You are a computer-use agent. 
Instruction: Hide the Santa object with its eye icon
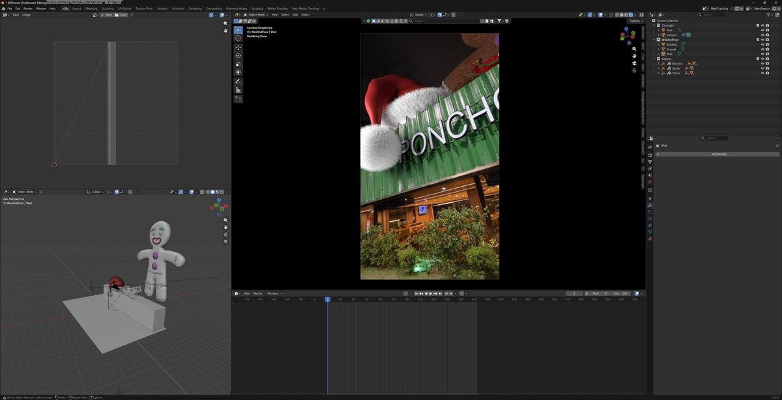pyautogui.click(x=762, y=68)
